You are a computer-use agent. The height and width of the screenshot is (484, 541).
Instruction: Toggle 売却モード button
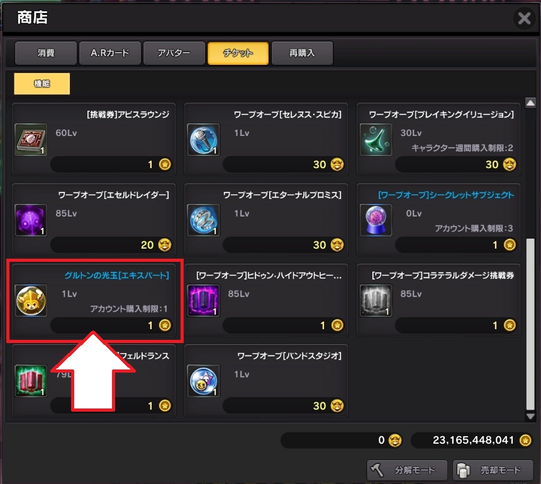pyautogui.click(x=493, y=470)
